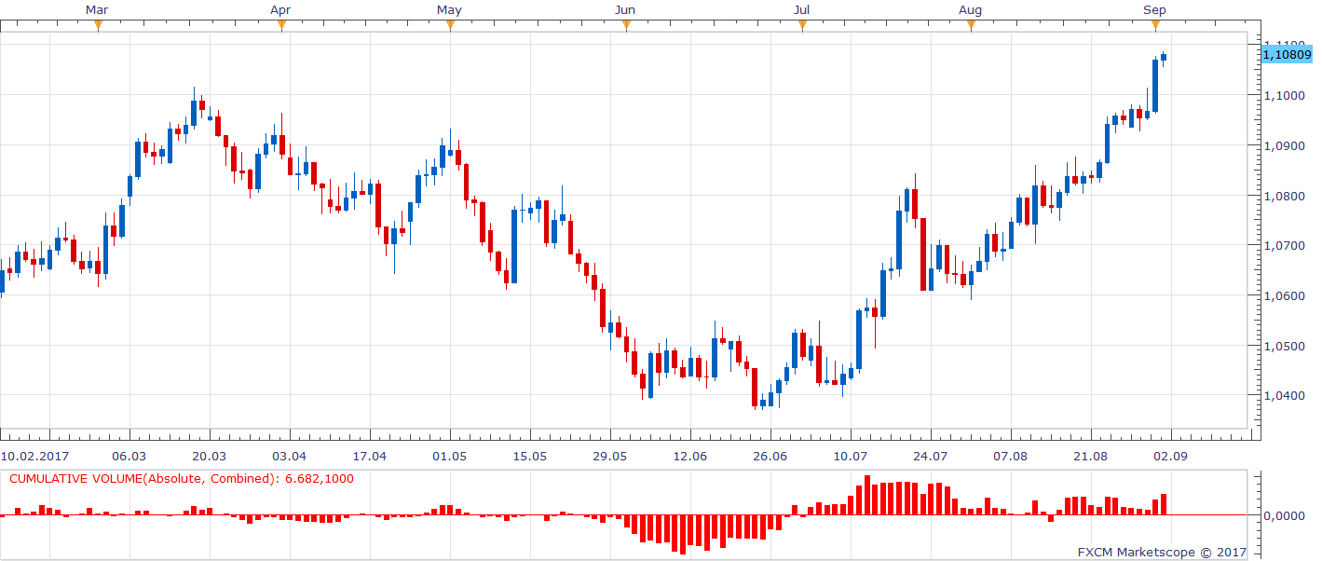Viewport: 1322px width, 561px height.
Task: Click the 1,1000 price axis label
Action: tap(1286, 95)
